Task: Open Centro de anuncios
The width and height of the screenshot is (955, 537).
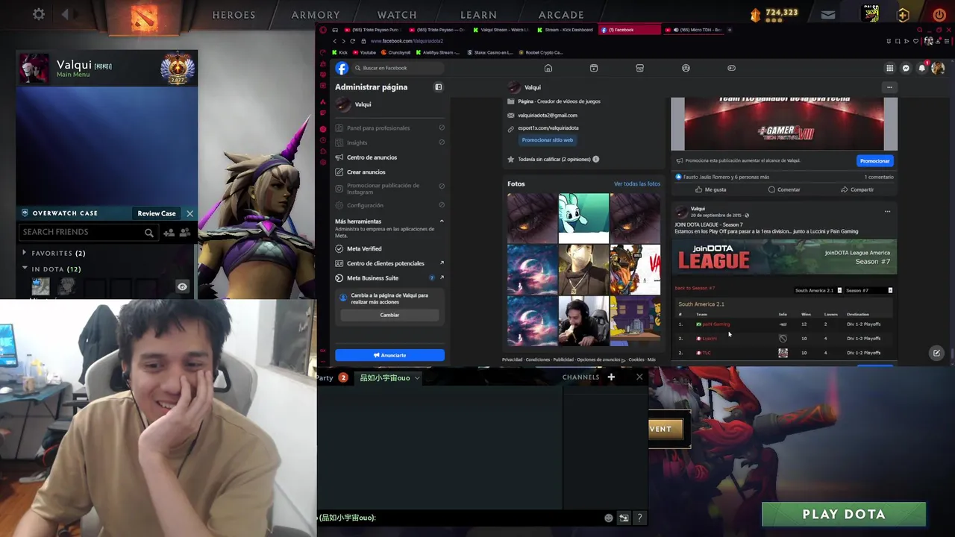Action: tap(372, 157)
